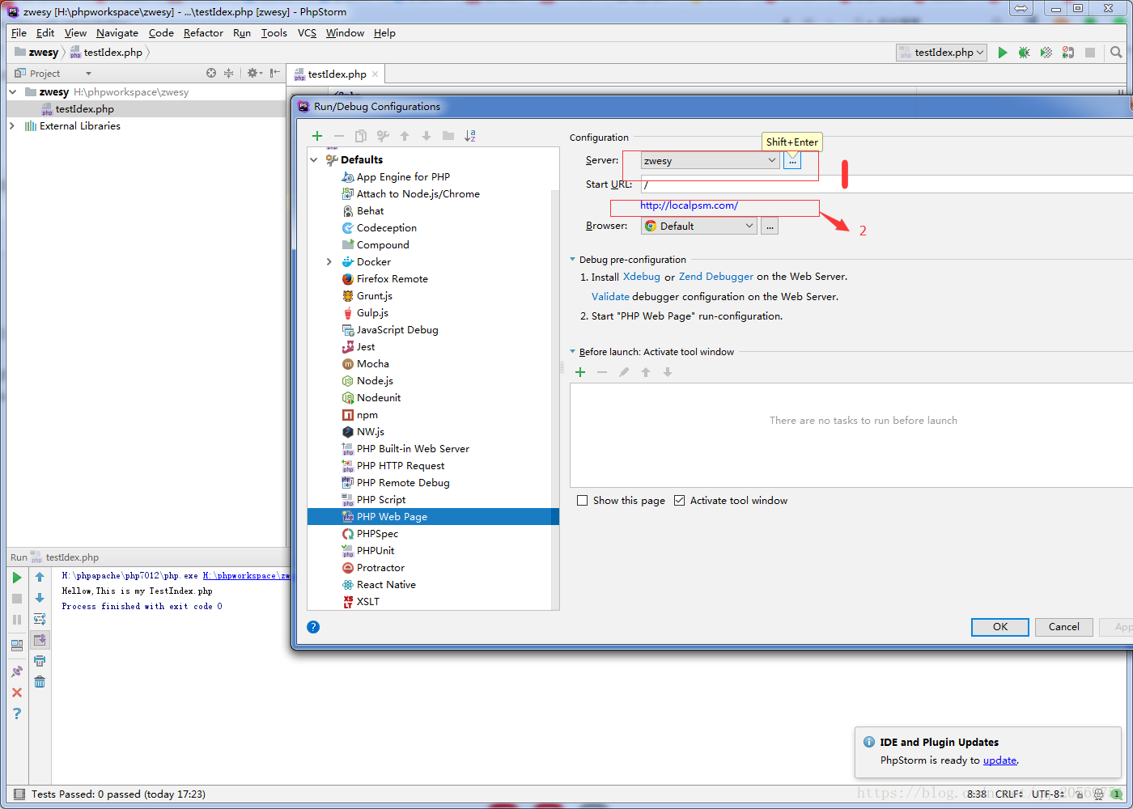
Task: Click the Debug bug icon in main toolbar
Action: coord(1024,53)
